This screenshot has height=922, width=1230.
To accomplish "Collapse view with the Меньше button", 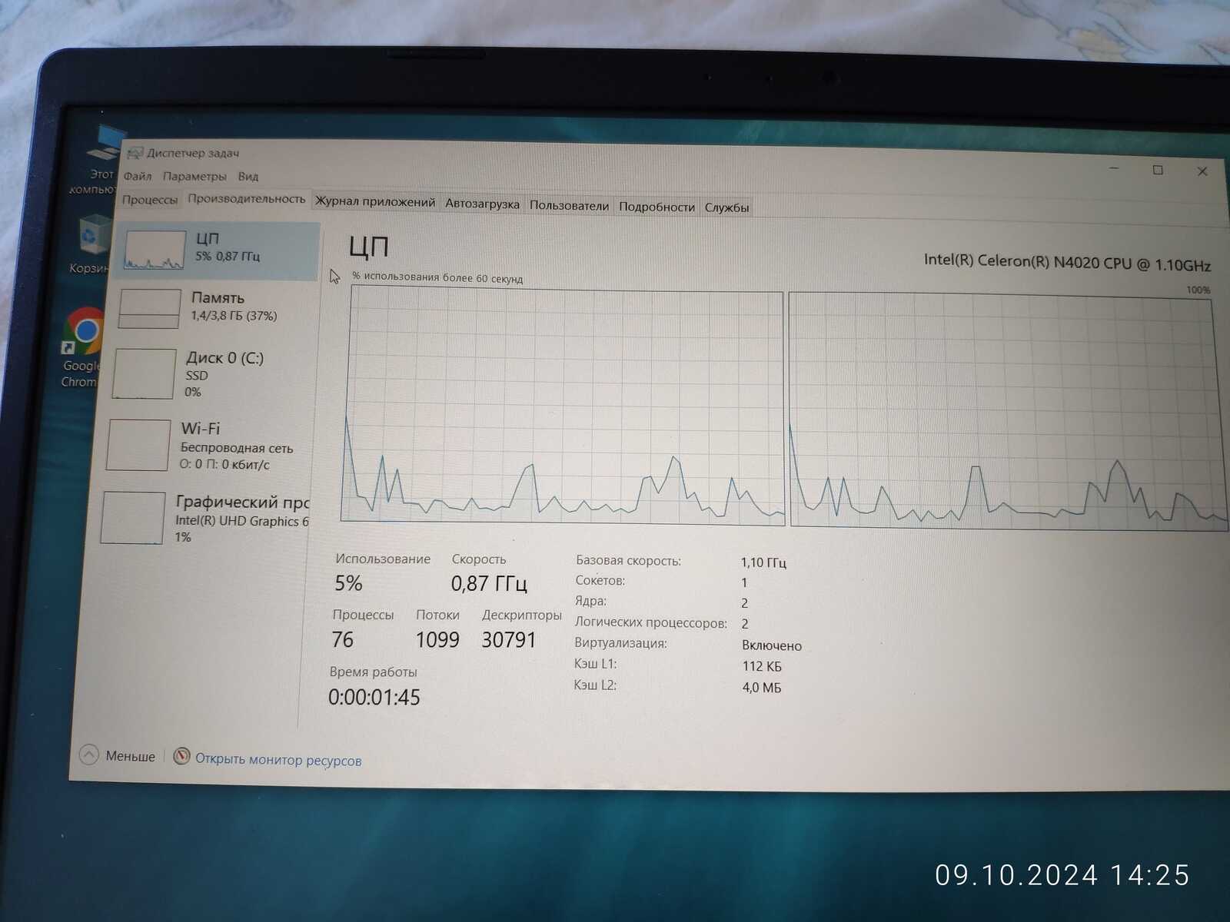I will coord(118,756).
